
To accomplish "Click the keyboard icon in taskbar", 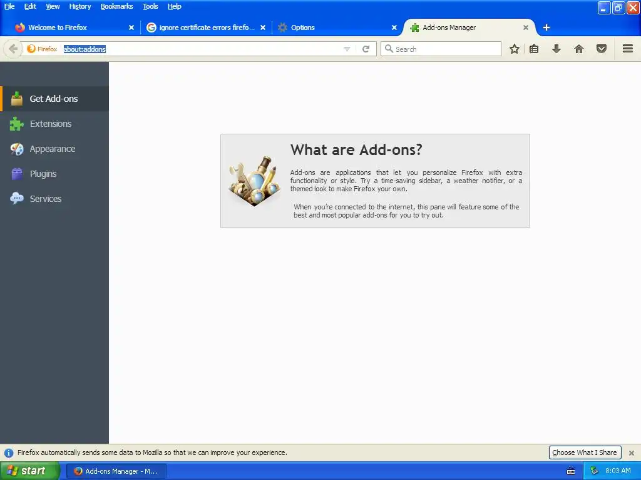I will (571, 471).
